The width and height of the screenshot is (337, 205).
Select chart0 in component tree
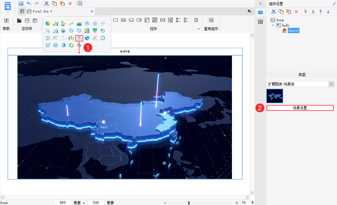[x=293, y=30]
